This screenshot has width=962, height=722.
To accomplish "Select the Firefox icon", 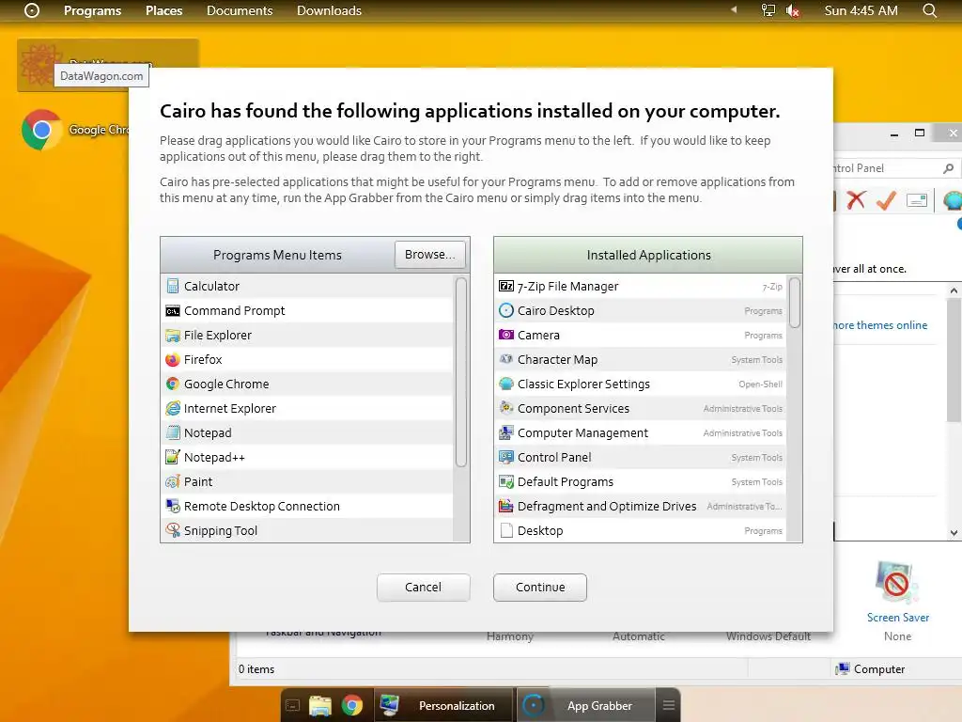I will pyautogui.click(x=173, y=360).
